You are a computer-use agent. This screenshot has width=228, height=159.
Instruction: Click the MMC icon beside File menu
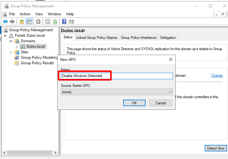(5, 14)
